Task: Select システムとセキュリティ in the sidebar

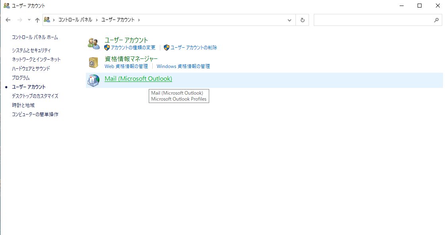Action: coord(31,50)
